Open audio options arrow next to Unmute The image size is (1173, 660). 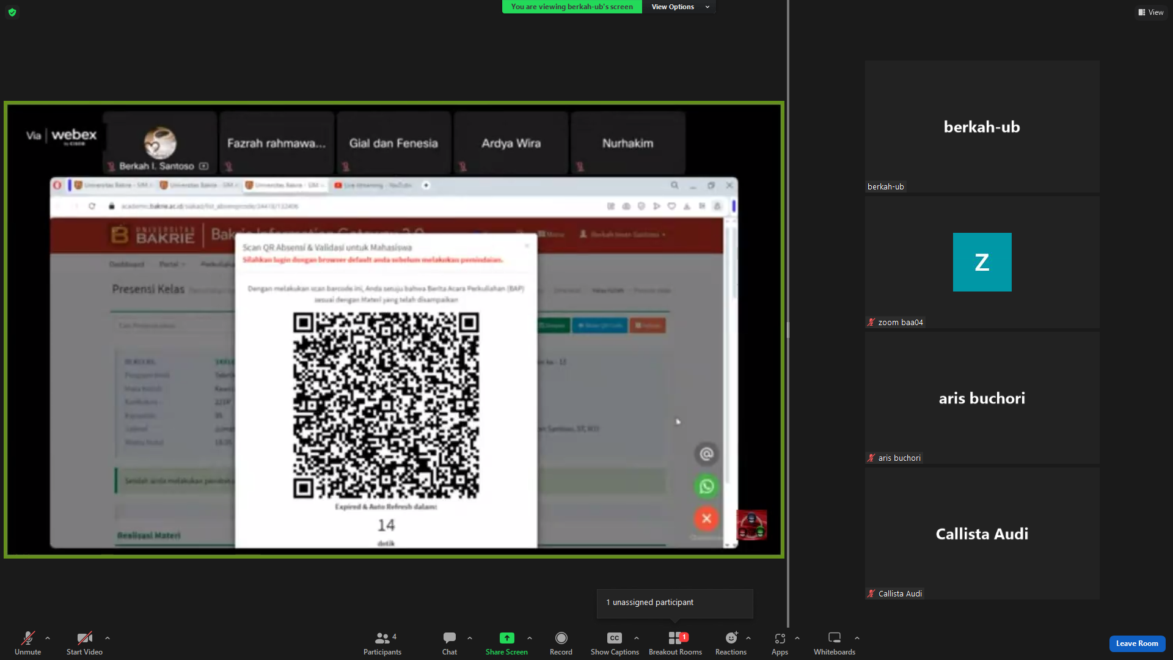pyautogui.click(x=48, y=638)
